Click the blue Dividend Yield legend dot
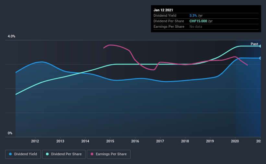This screenshot has width=266, height=164. (x=10, y=154)
